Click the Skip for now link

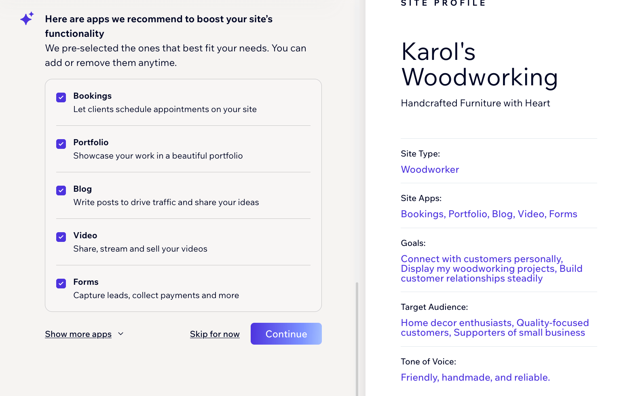[215, 334]
